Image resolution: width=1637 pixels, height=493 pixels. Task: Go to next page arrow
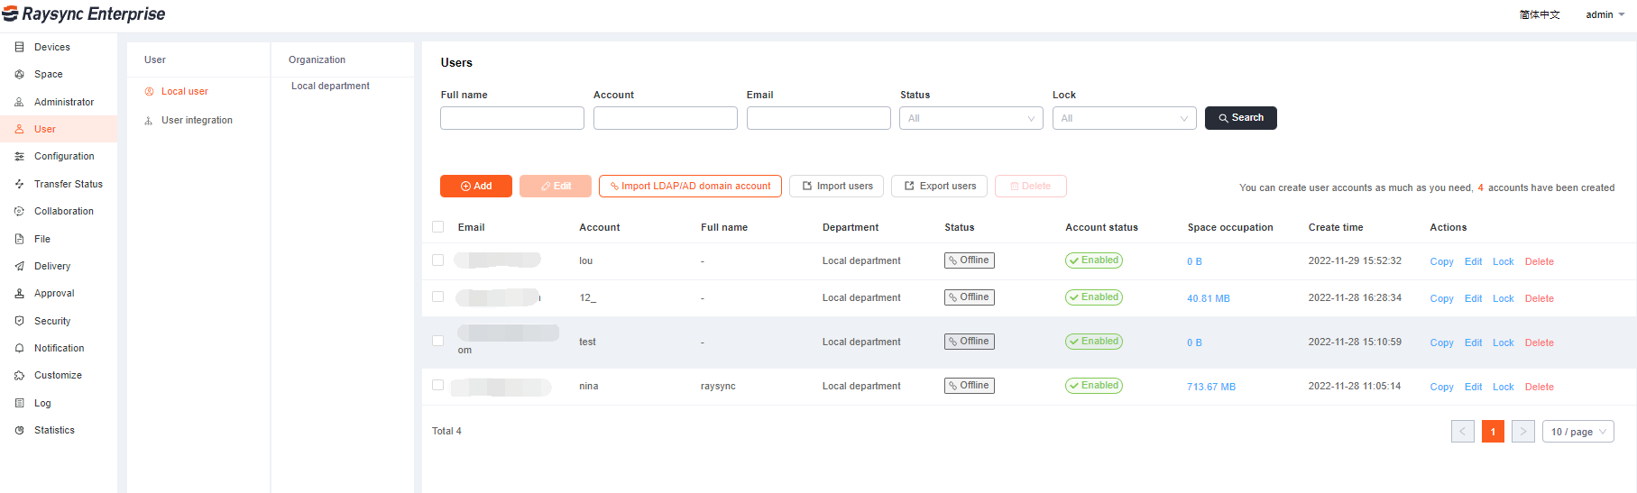pos(1523,432)
